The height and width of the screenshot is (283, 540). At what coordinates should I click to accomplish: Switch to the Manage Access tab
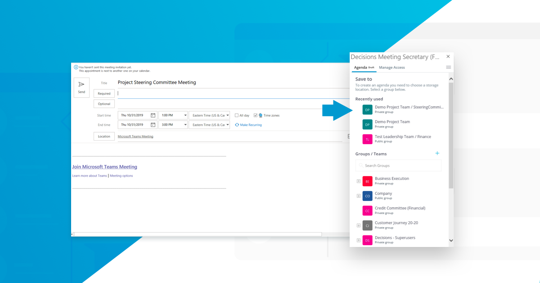[x=392, y=68]
